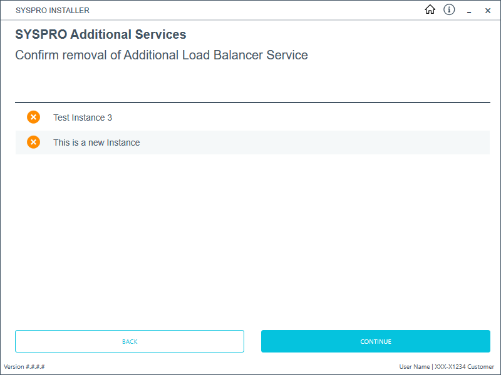
Task: Open the information icon in title bar
Action: pyautogui.click(x=449, y=10)
